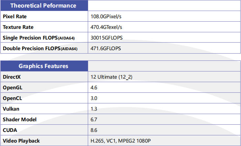Image resolution: width=241 pixels, height=146 pixels.
Task: Click the Graphics Features header cell
Action: coord(44,66)
